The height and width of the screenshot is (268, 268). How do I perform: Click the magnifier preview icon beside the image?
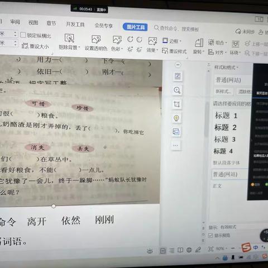(177, 90)
